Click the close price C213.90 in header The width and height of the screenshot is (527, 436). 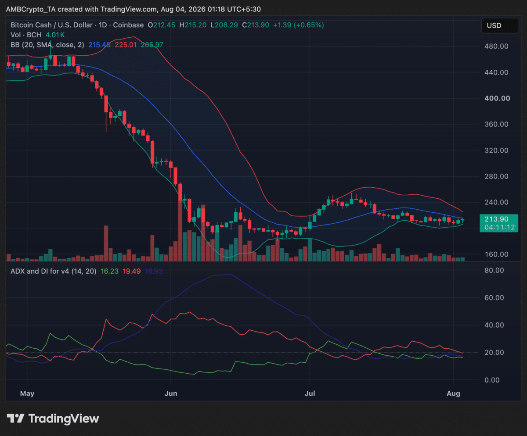coord(255,25)
